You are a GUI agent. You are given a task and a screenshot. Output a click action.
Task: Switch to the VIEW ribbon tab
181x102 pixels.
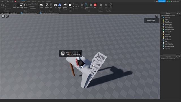(x=43, y=1)
